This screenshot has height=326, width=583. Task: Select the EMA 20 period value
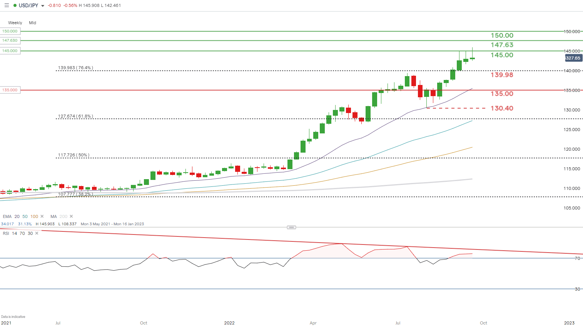click(17, 216)
